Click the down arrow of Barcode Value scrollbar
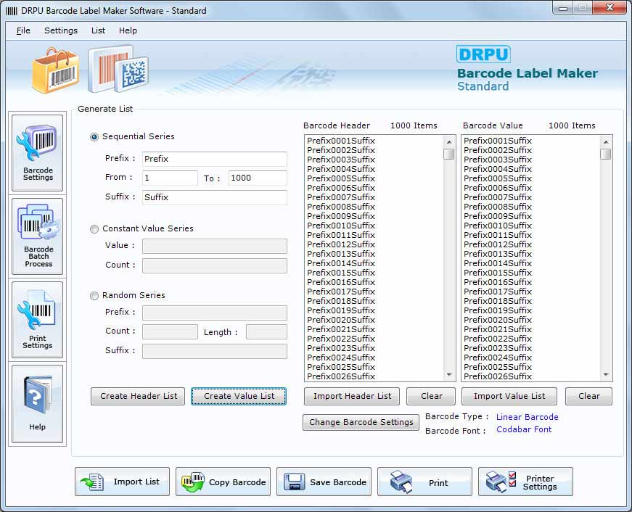Screen dimensions: 632x512 point(605,375)
